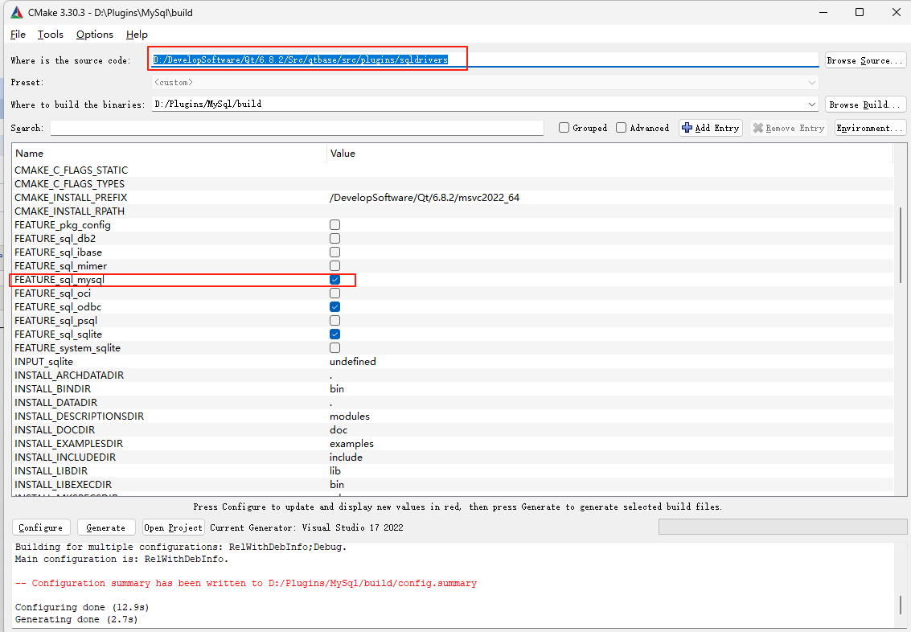The height and width of the screenshot is (632, 911).
Task: Minimize the CMake window
Action: [823, 12]
